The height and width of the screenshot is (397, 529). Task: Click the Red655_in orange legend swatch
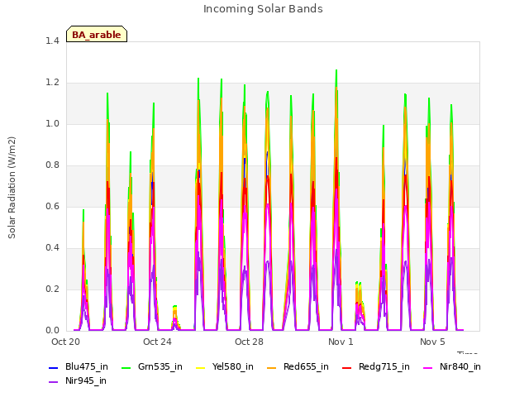(272, 368)
